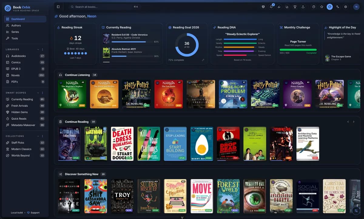Screen dimensions: 364x219
Task: Open the Audiobooks library
Action: point(25,56)
